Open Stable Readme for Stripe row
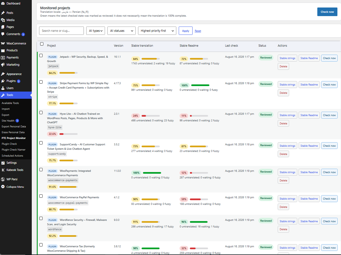The height and width of the screenshot is (255, 341). (309, 85)
